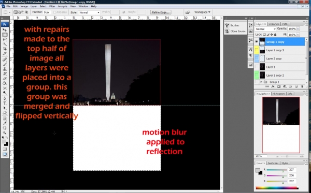Select the Layer 1 copy 3 layer
311x193 pixels.
(x=280, y=50)
